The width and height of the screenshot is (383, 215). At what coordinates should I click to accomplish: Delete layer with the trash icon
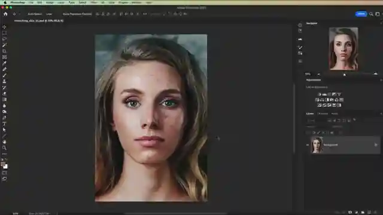pyautogui.click(x=375, y=213)
